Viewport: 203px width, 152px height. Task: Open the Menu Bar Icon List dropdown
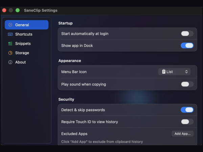[174, 72]
